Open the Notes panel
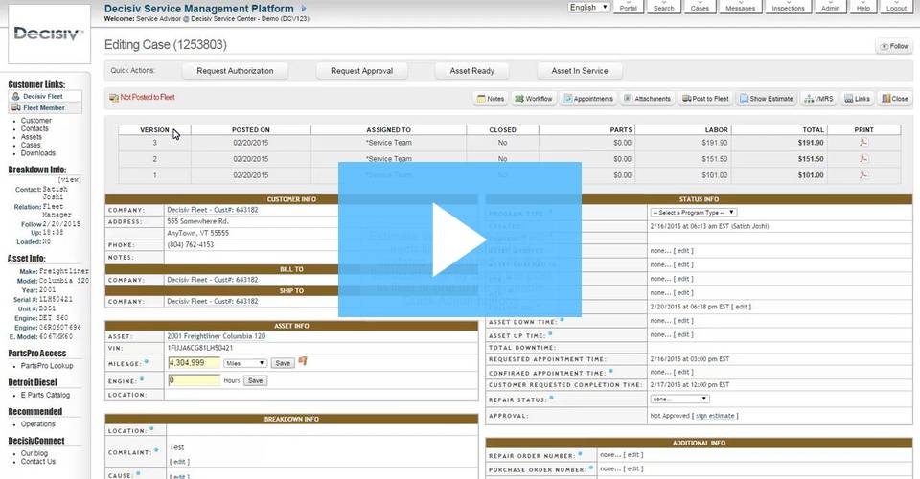 [491, 99]
